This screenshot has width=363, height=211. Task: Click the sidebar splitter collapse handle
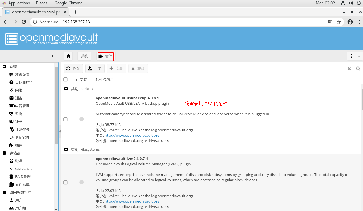coord(60,131)
